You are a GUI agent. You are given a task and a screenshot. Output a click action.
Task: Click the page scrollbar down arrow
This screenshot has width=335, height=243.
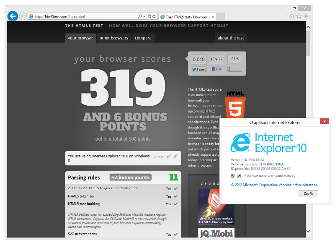pos(308,231)
